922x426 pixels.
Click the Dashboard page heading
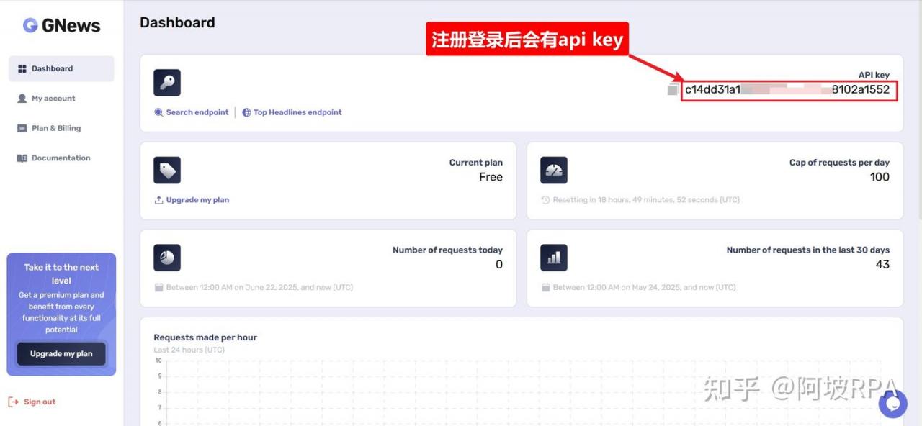177,22
